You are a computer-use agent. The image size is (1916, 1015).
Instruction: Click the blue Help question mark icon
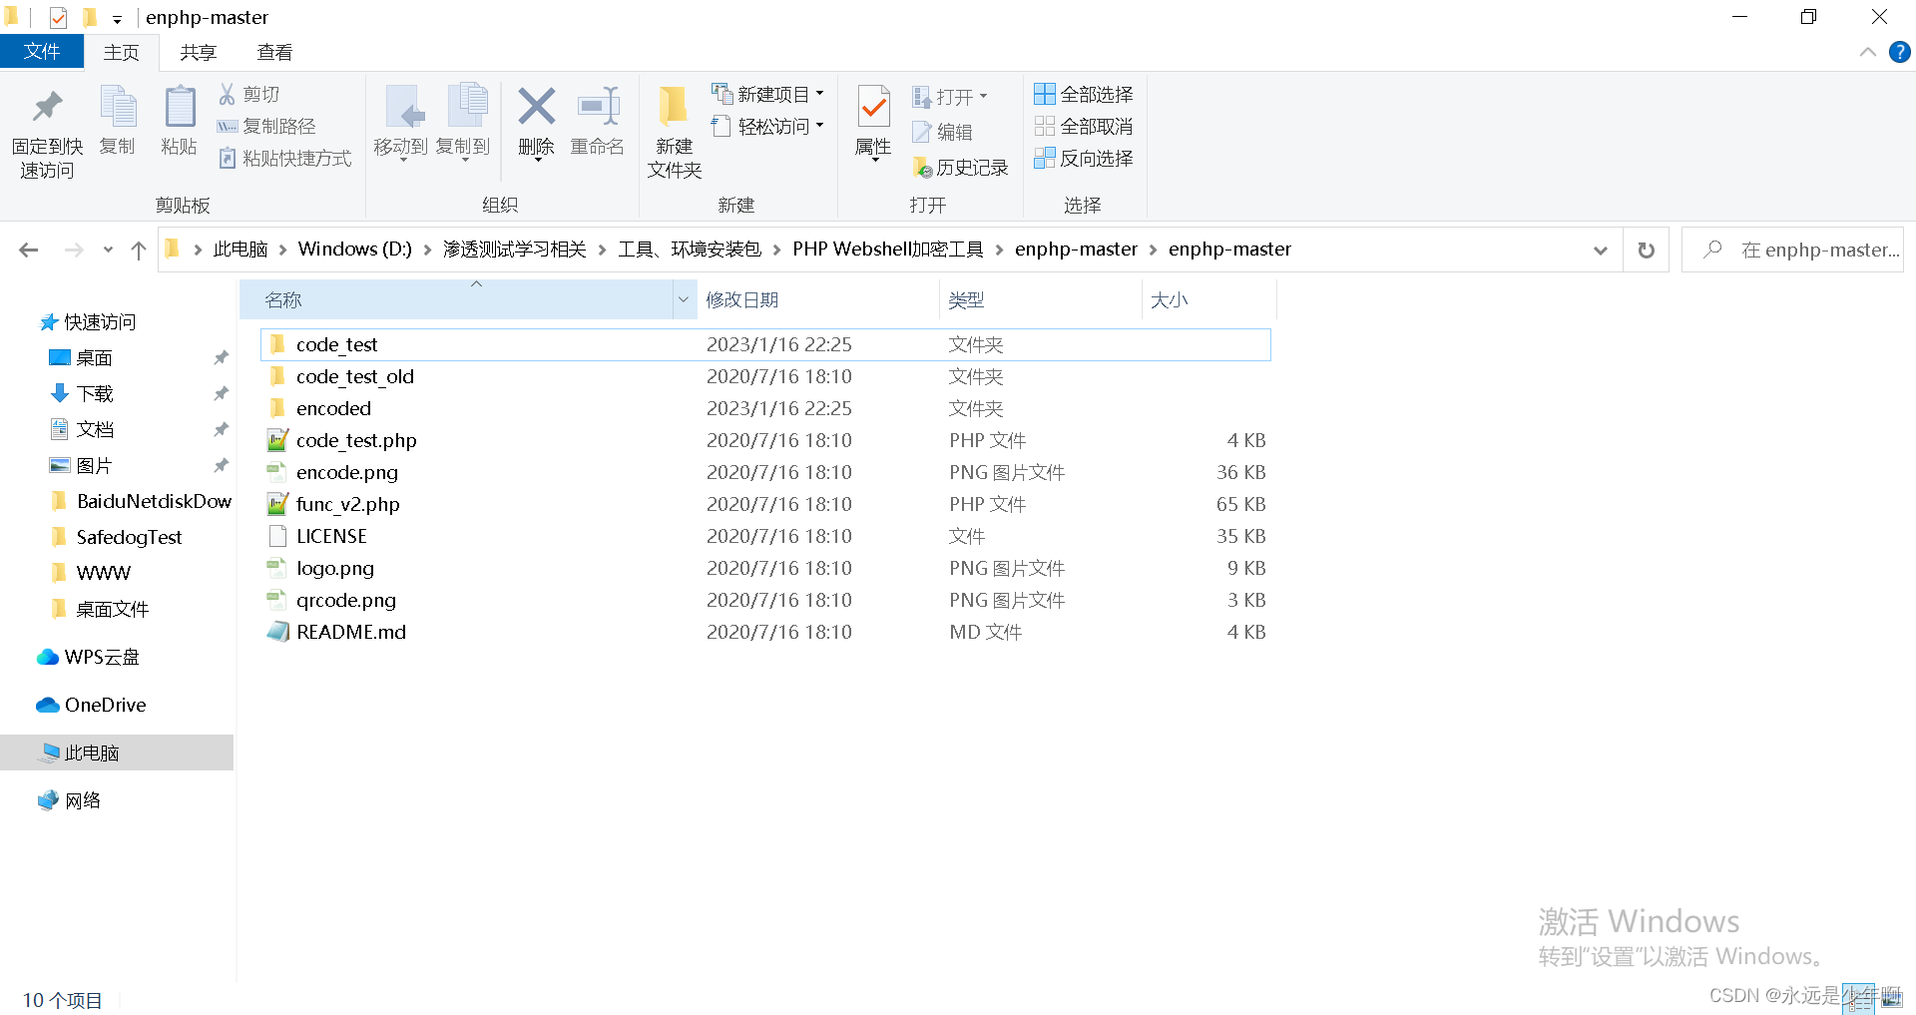[1900, 52]
